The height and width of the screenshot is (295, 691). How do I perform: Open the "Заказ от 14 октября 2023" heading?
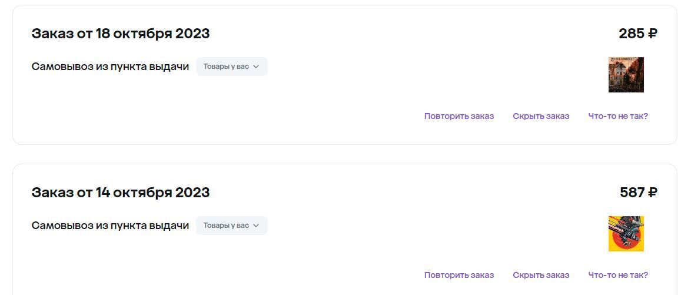(121, 193)
